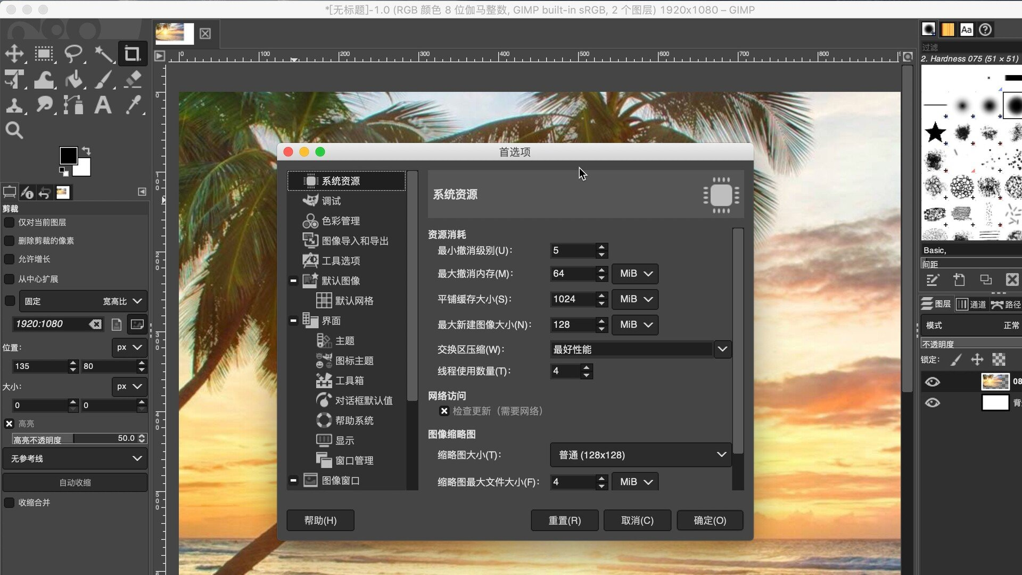The height and width of the screenshot is (575, 1022).
Task: Click the 重置(R) button
Action: (x=564, y=520)
